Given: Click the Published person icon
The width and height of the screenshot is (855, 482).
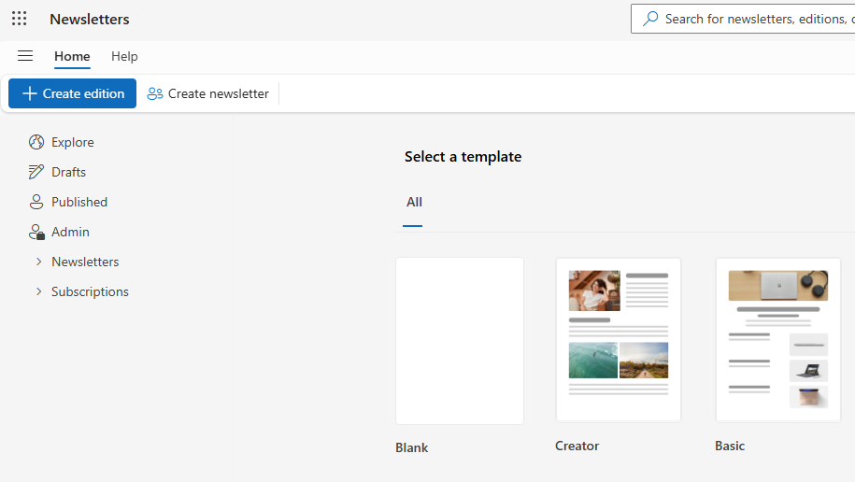Looking at the screenshot, I should 36,202.
